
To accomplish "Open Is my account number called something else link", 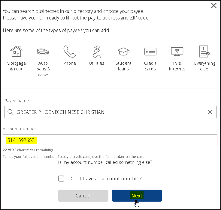I will 105,162.
